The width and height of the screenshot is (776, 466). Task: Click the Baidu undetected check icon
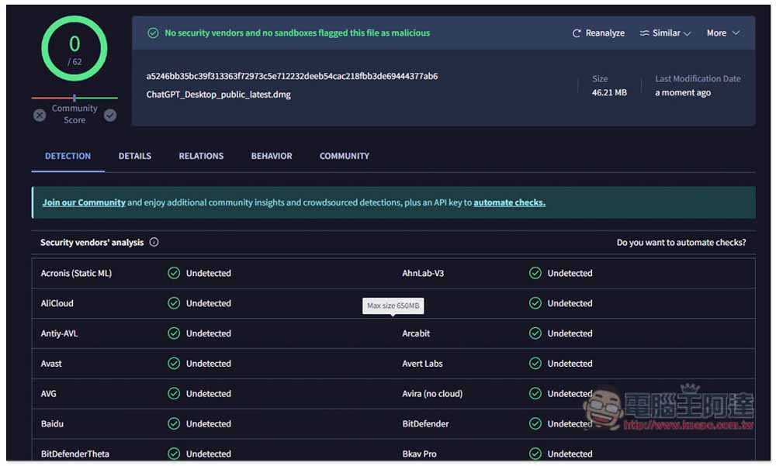[x=174, y=424]
